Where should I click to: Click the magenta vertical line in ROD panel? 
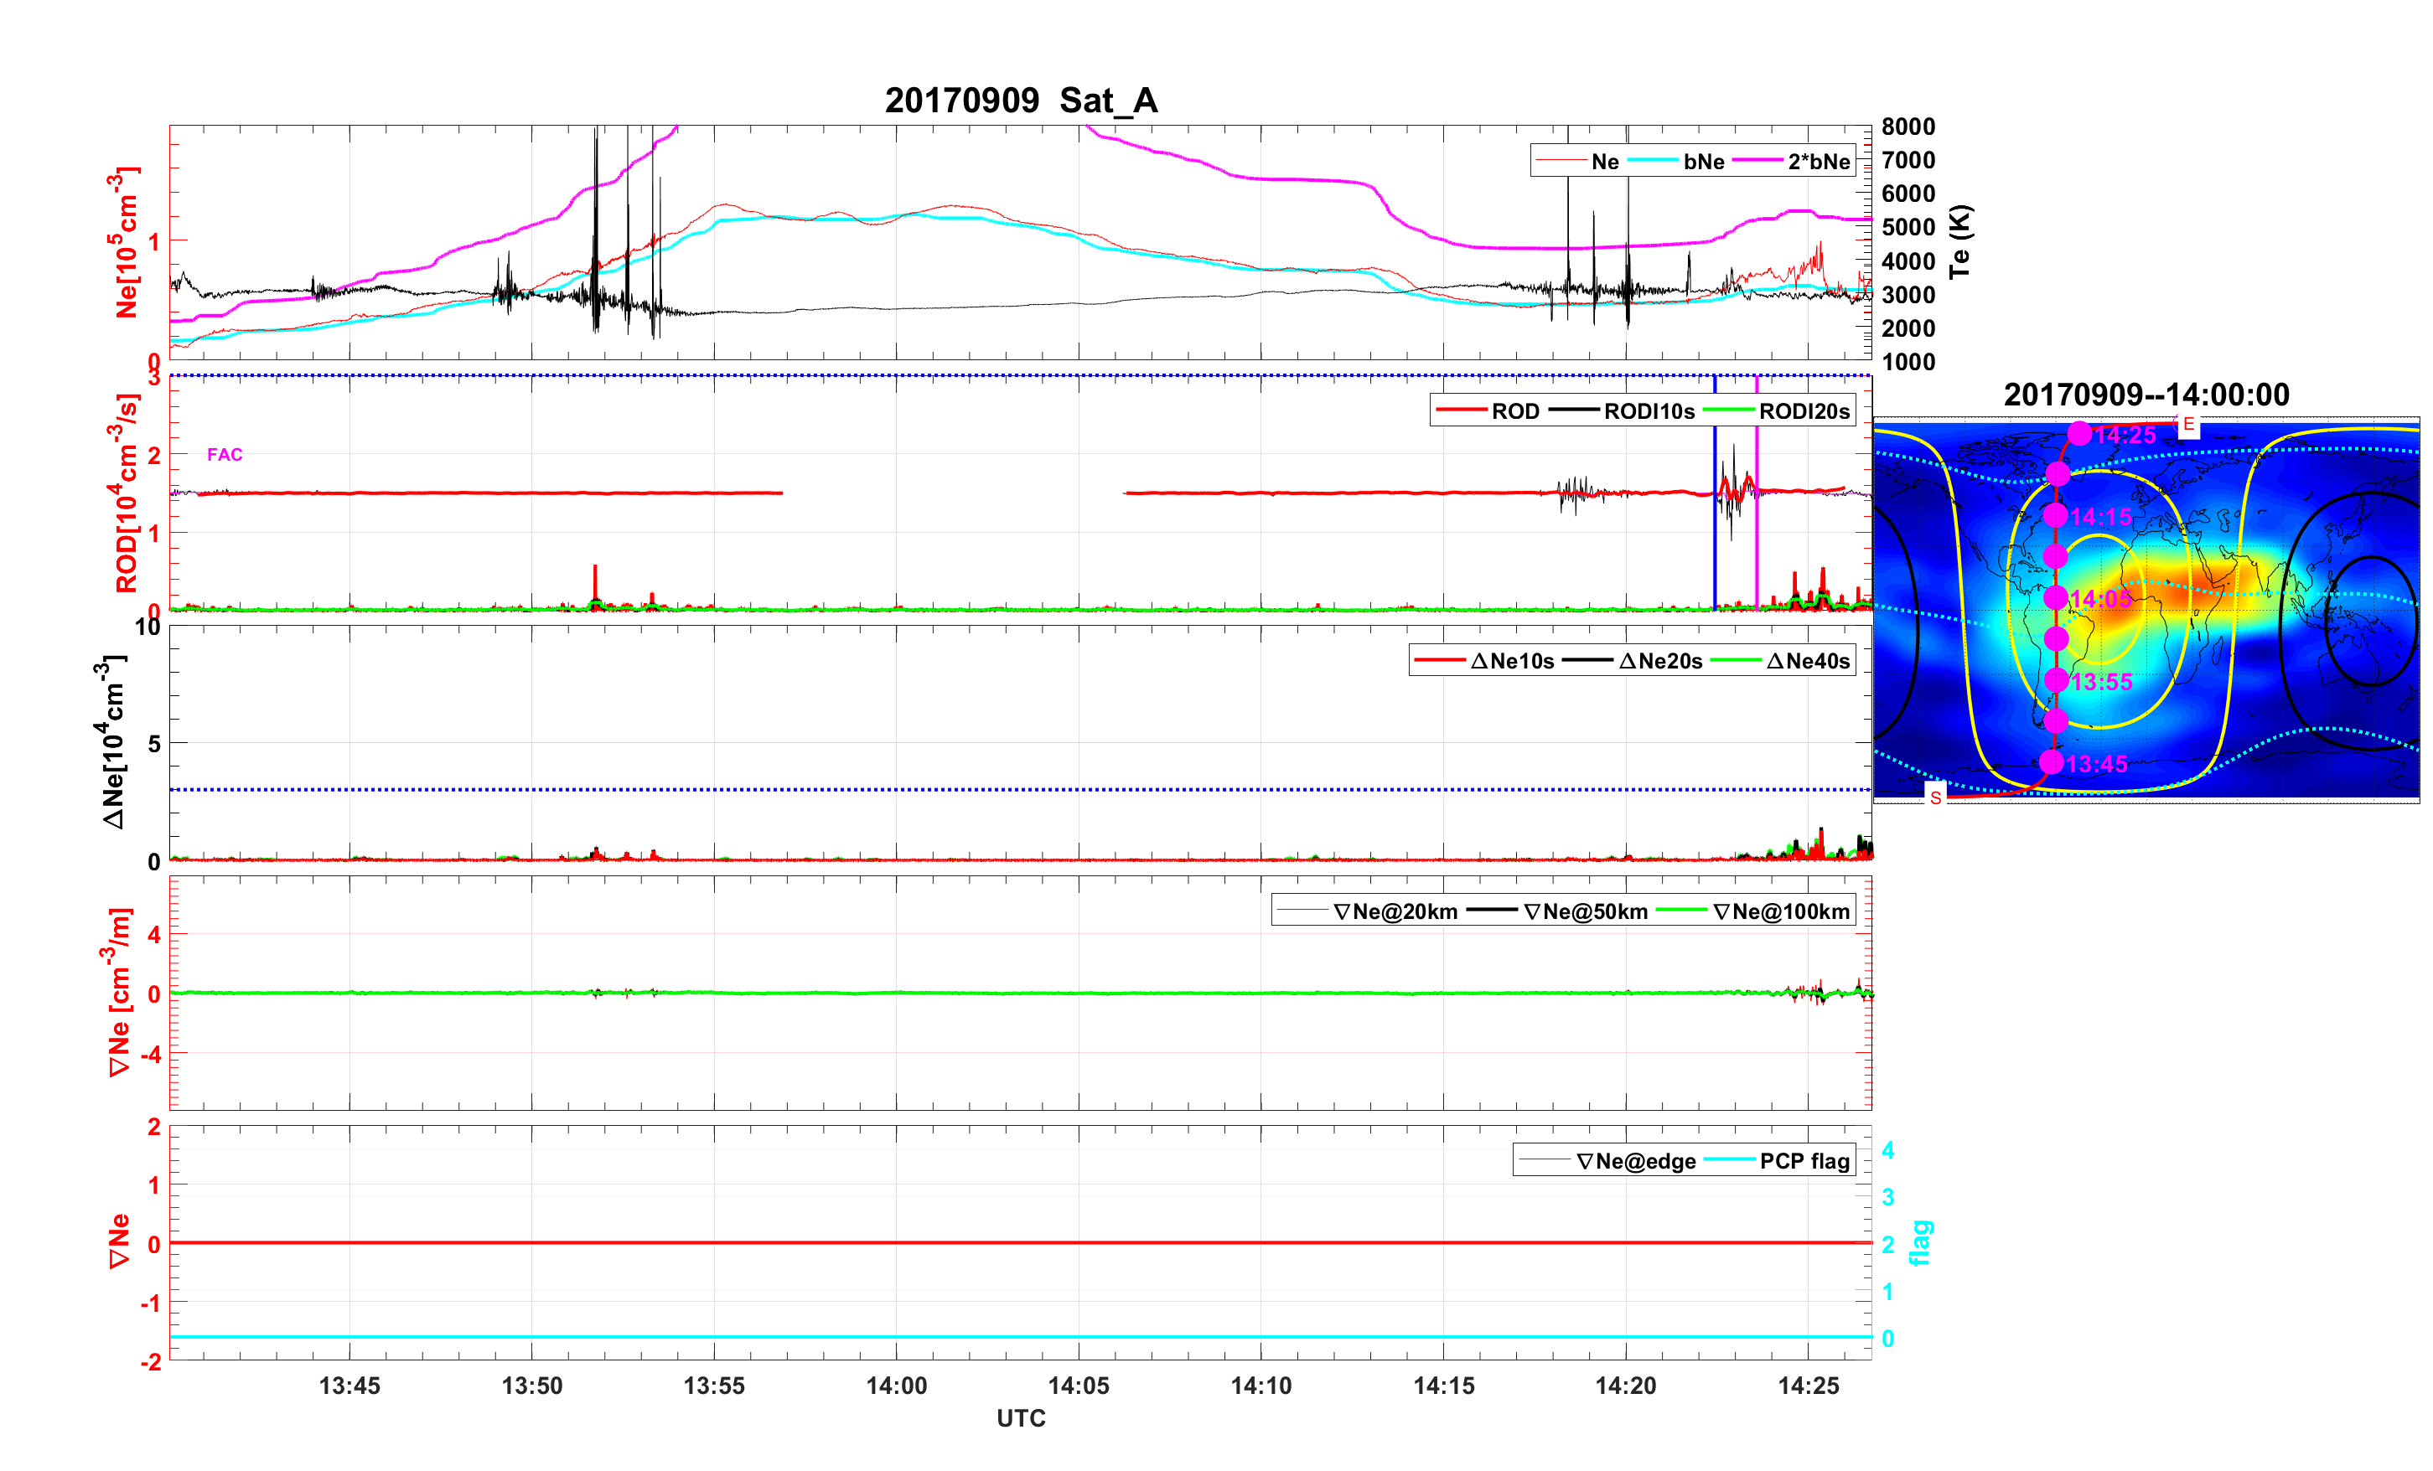pyautogui.click(x=1757, y=553)
